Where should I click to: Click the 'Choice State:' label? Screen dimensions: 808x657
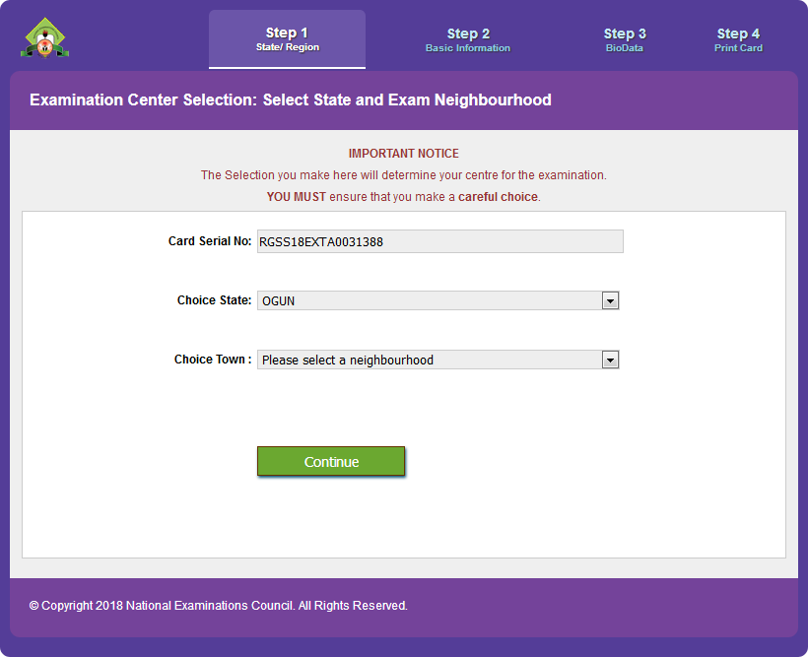click(214, 300)
